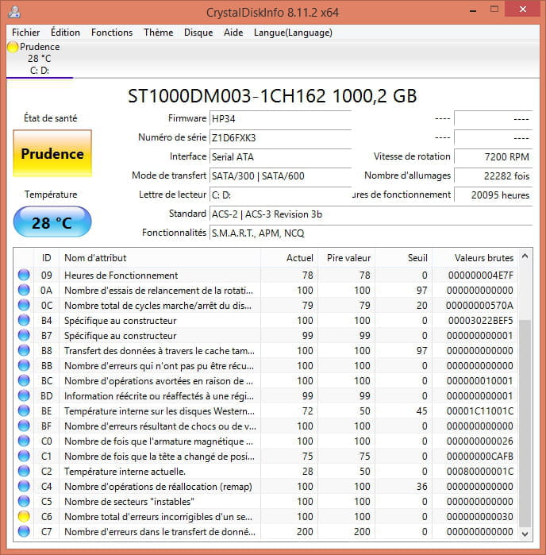
Task: Open the Langue(Language) menu
Action: [293, 33]
